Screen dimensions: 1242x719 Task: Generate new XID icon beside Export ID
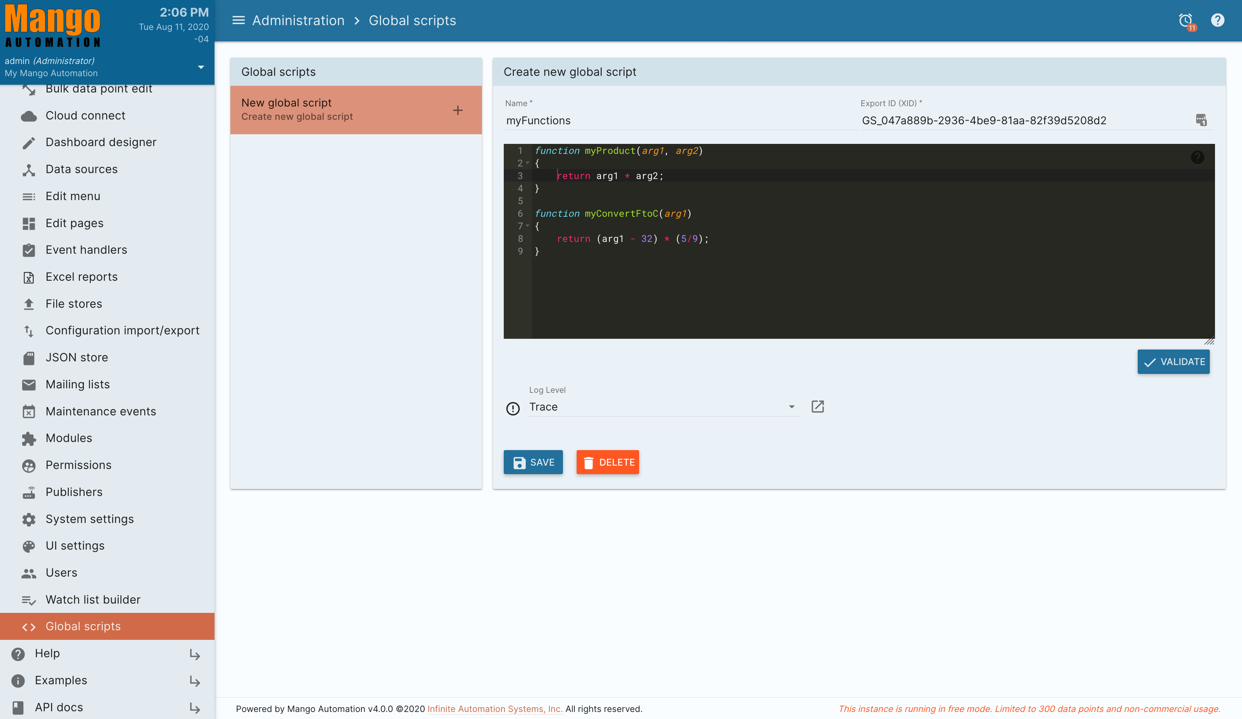point(1201,120)
